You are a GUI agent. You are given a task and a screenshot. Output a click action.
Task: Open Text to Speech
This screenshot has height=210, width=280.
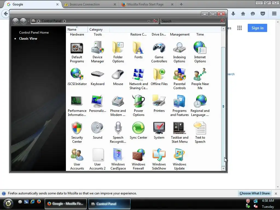tap(200, 132)
